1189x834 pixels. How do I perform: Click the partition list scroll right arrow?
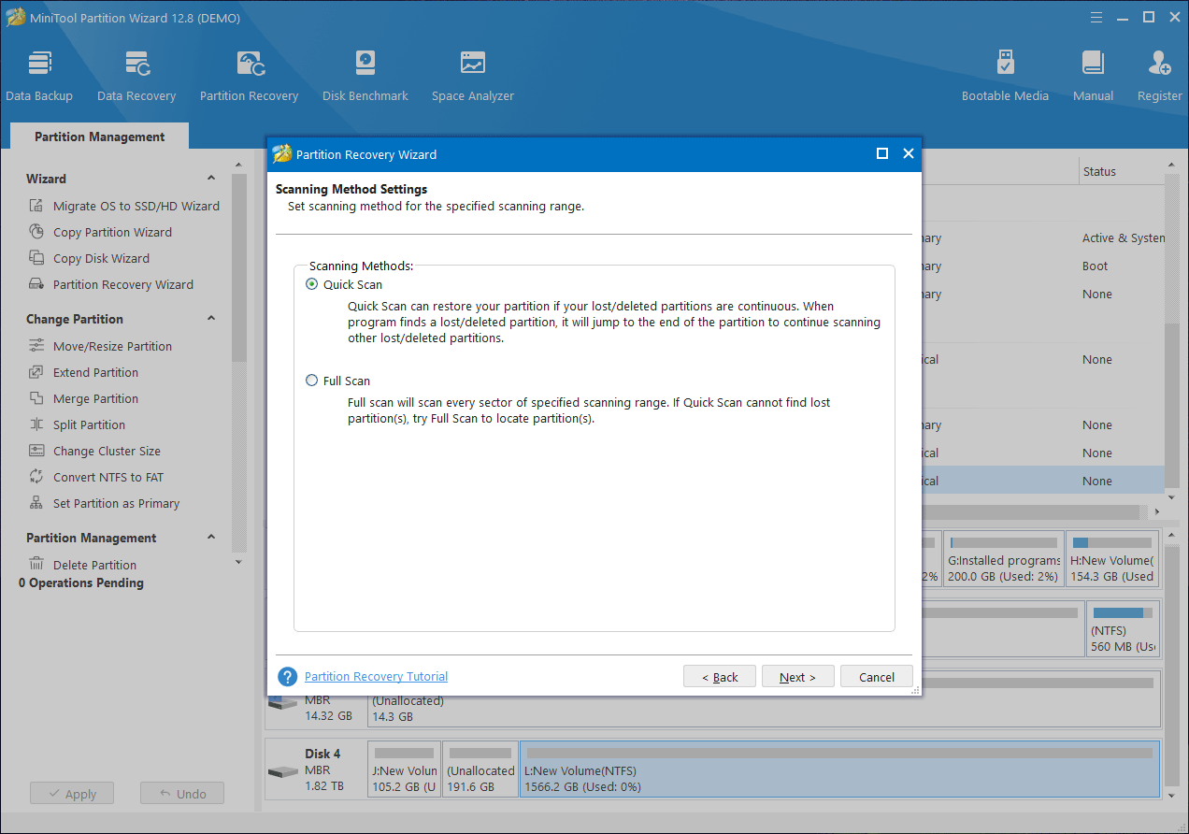1157,511
